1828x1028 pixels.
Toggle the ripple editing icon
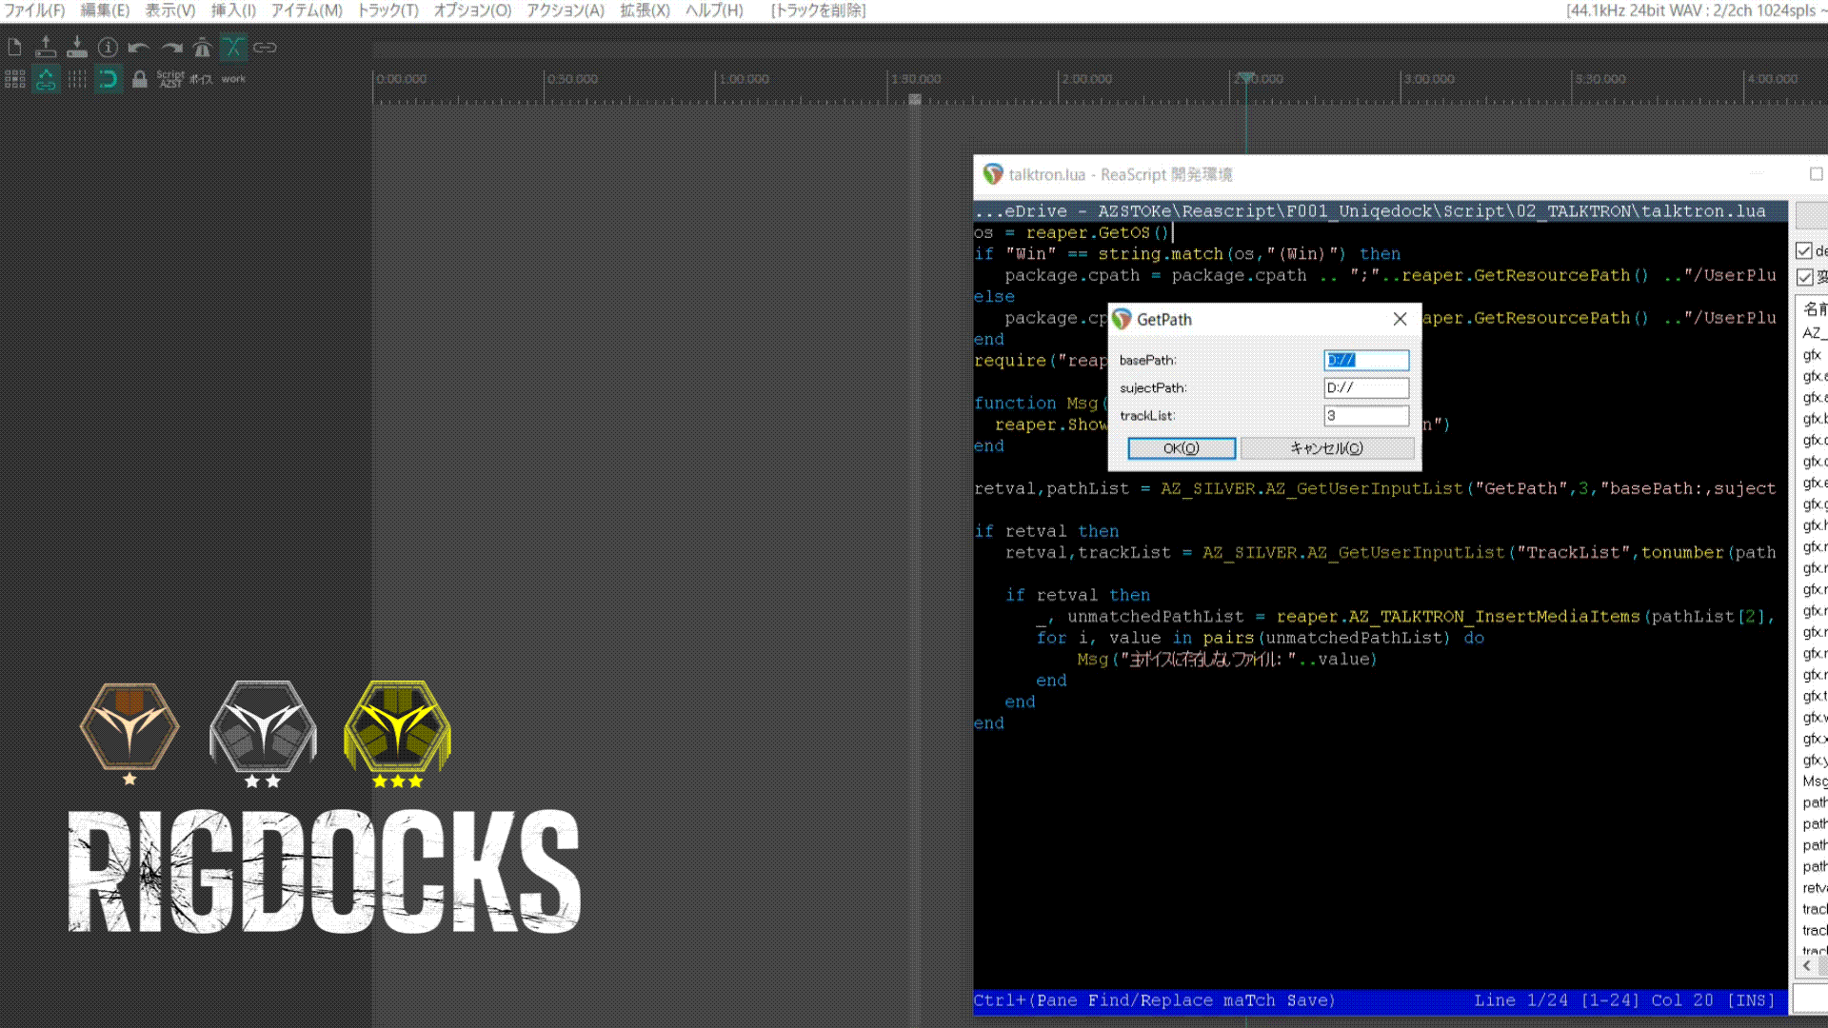pos(14,79)
